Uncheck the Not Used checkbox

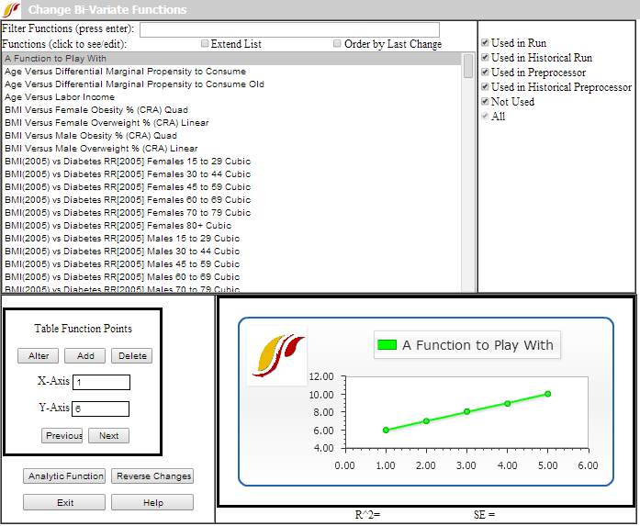point(485,102)
